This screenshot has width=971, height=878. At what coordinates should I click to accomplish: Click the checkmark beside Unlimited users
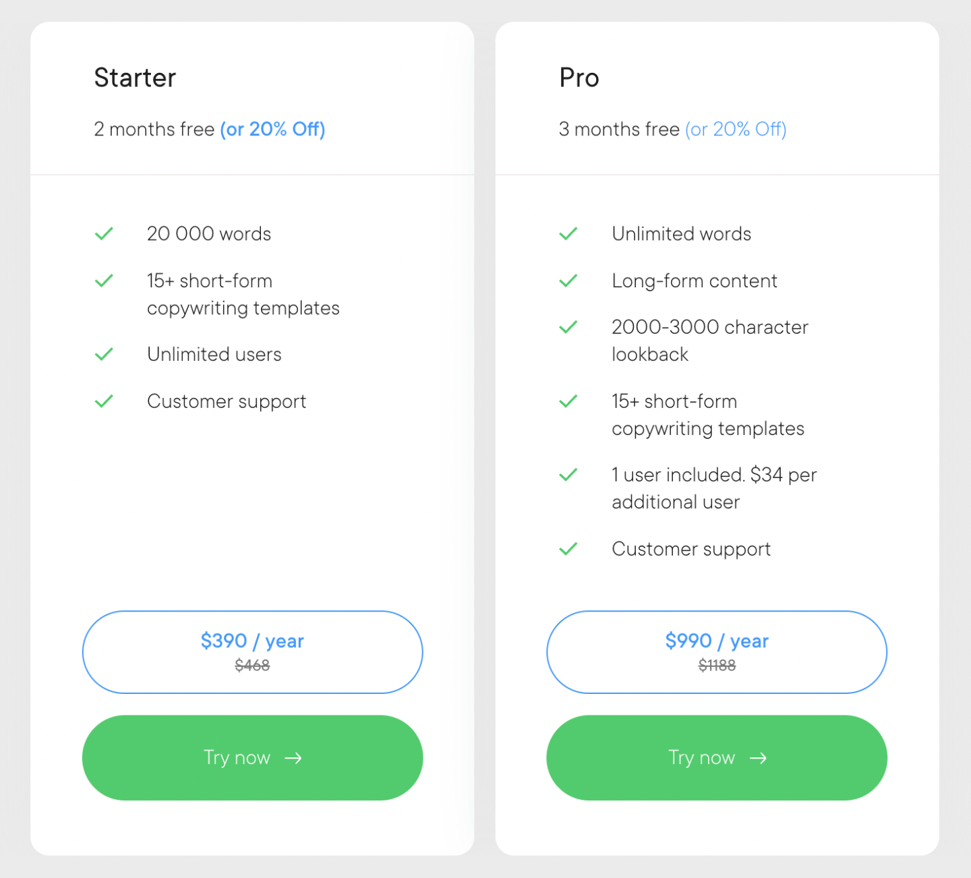104,354
